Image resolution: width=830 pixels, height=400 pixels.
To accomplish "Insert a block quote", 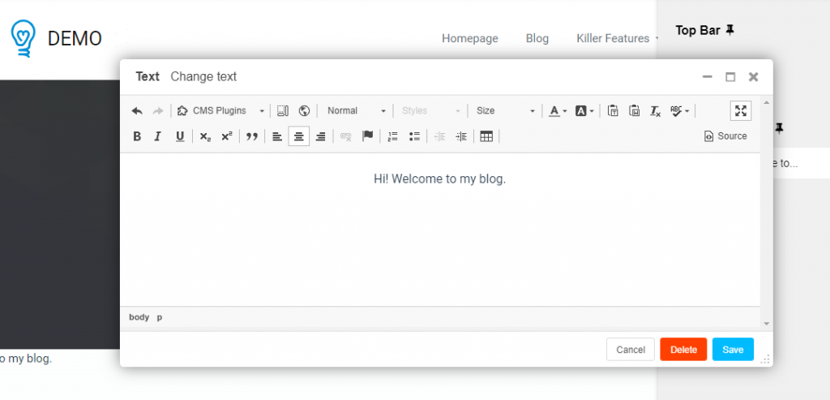I will [x=252, y=136].
